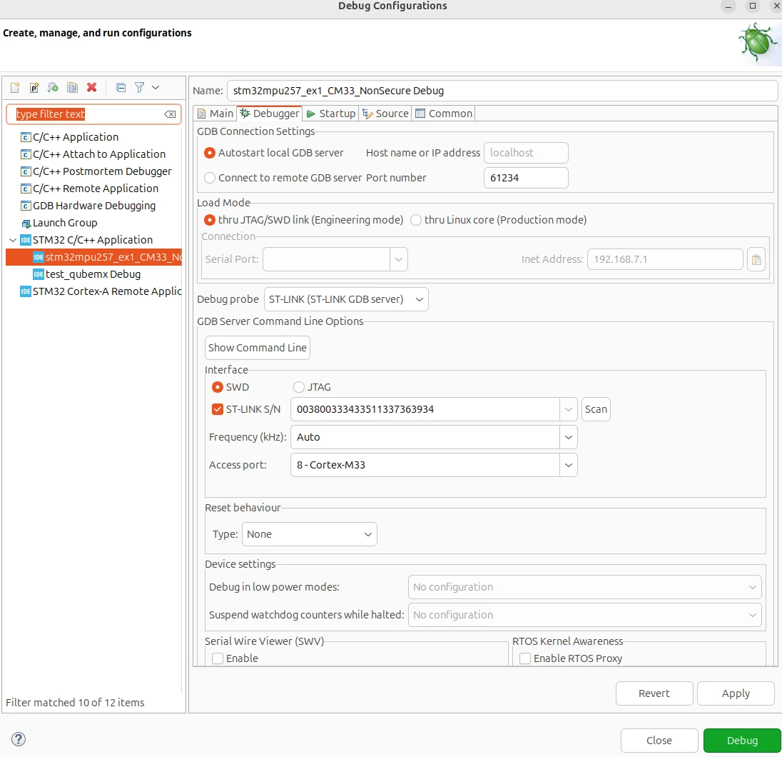Switch to the Common tab
782x757 pixels.
point(444,114)
